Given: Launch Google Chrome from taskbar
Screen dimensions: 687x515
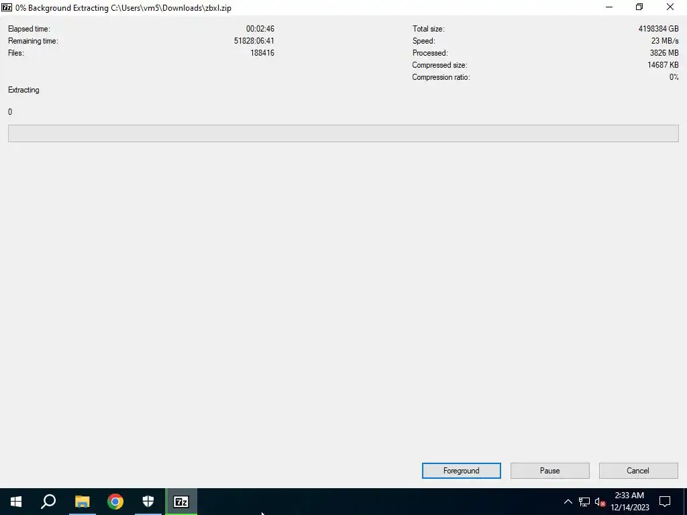Looking at the screenshot, I should (x=115, y=502).
